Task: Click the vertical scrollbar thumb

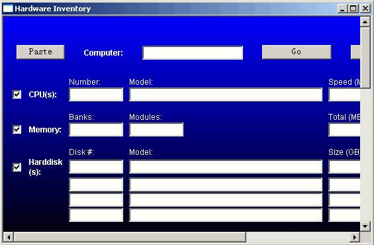Action: tap(365, 58)
